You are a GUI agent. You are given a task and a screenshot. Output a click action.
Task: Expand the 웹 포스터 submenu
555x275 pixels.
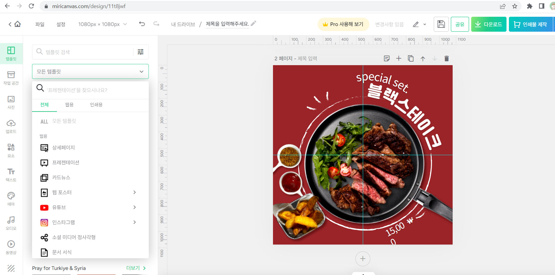[135, 192]
